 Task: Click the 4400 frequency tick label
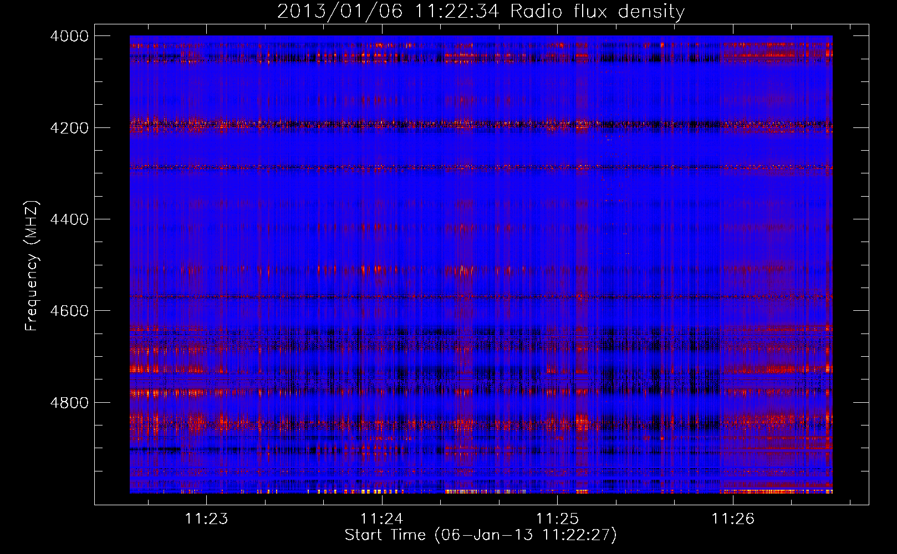click(69, 219)
